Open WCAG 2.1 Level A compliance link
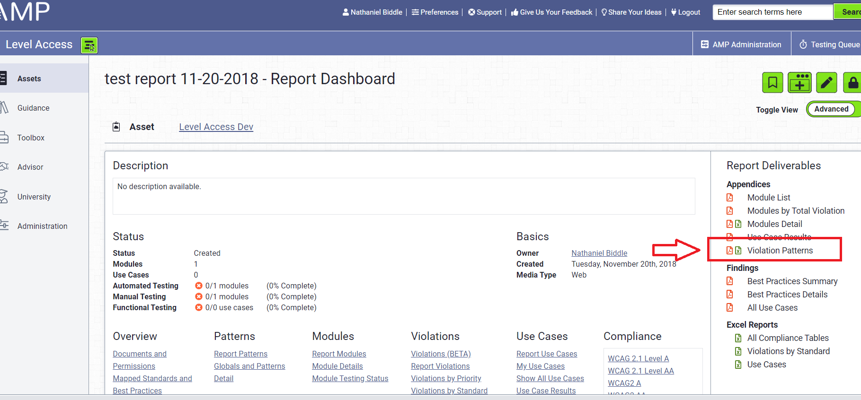 click(x=639, y=358)
